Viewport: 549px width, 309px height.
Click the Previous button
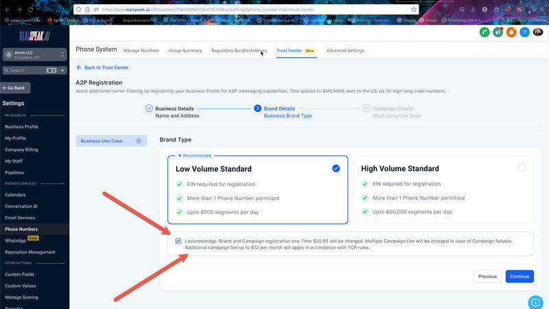(x=487, y=276)
